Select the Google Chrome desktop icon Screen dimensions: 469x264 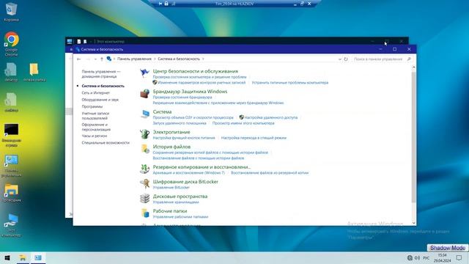point(12,44)
